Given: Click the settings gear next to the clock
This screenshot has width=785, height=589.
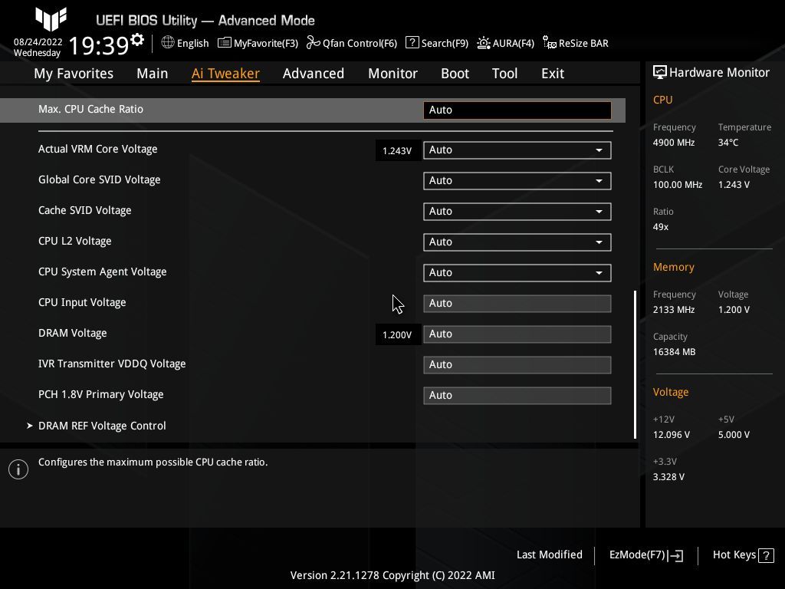Looking at the screenshot, I should [x=137, y=40].
